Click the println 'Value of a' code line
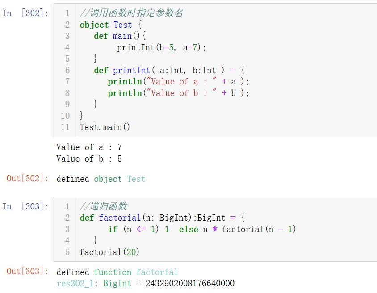Image resolution: width=377 pixels, height=293 pixels. pos(178,82)
